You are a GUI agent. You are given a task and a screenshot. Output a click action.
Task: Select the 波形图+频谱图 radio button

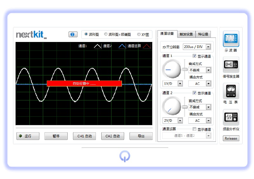pos(106,34)
